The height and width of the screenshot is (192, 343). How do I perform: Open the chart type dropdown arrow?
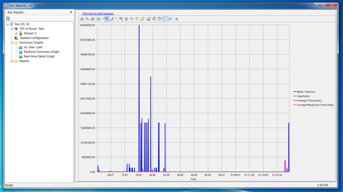102,19
